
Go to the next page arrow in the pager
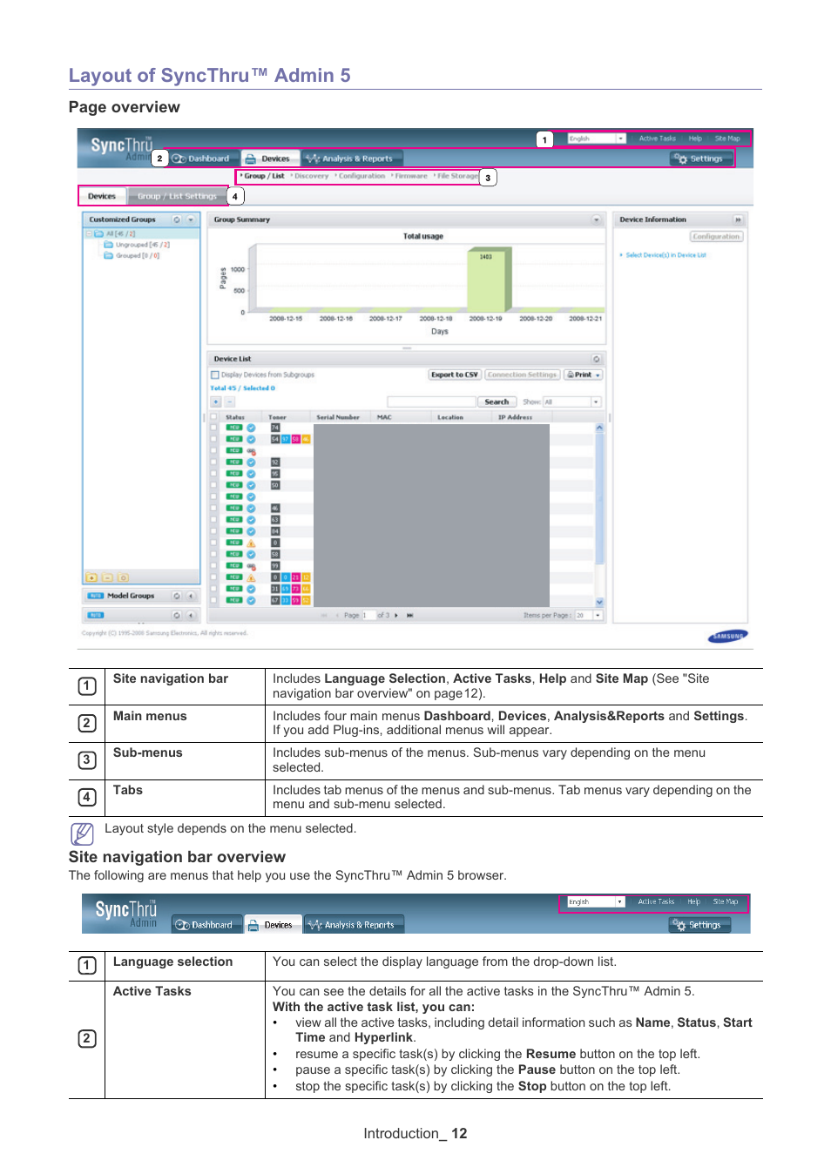[x=396, y=615]
